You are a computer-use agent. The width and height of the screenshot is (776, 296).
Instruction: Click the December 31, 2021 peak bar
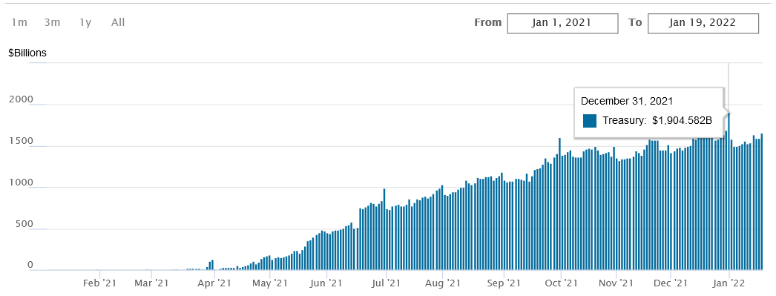729,191
